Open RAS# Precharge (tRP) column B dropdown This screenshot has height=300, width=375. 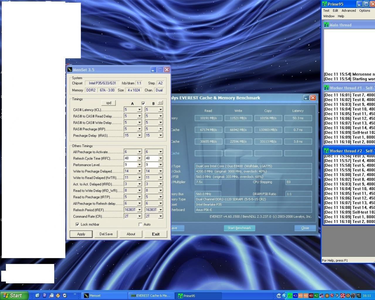[x=160, y=129]
